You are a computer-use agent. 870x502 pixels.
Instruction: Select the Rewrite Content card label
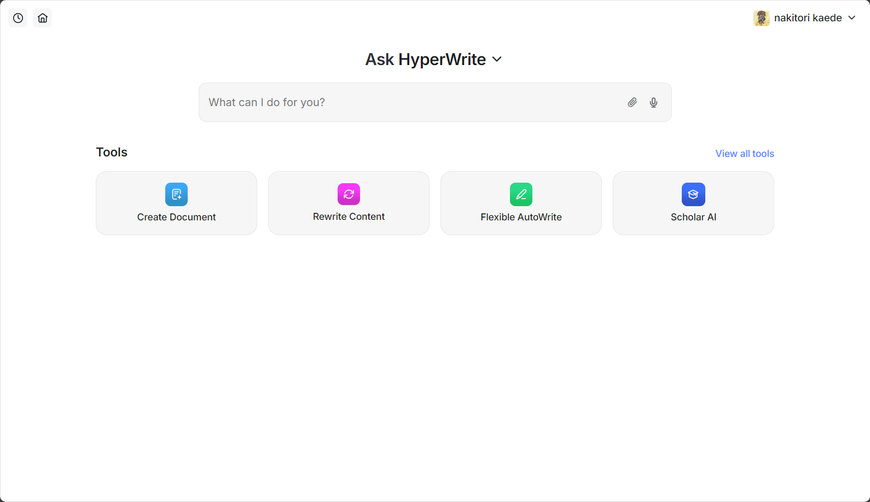tap(349, 217)
